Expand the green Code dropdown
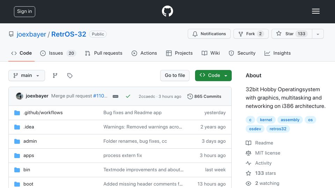Viewport: 335px width, 188px height. (x=213, y=76)
